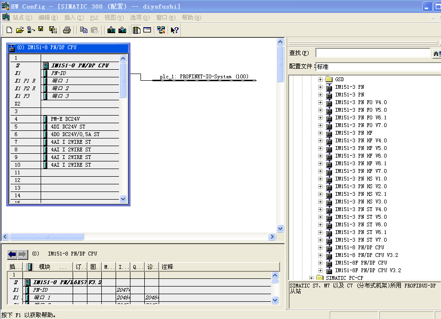441x319 pixels.
Task: Save the configuration with the floppy disk icon
Action: (x=41, y=29)
